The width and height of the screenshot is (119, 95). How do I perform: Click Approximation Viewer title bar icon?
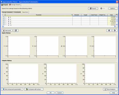click(1, 2)
